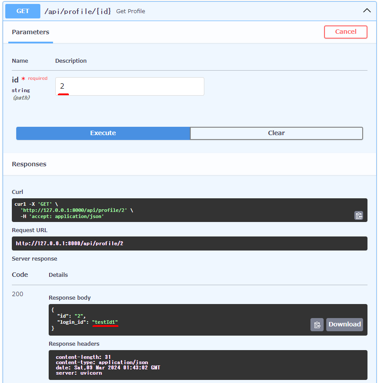Click the "testId1" login_id value
Image resolution: width=378 pixels, height=383 pixels.
click(105, 322)
